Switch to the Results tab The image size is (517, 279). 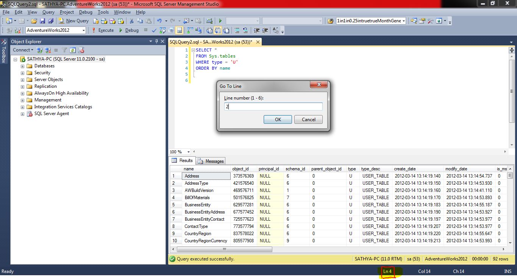(182, 161)
